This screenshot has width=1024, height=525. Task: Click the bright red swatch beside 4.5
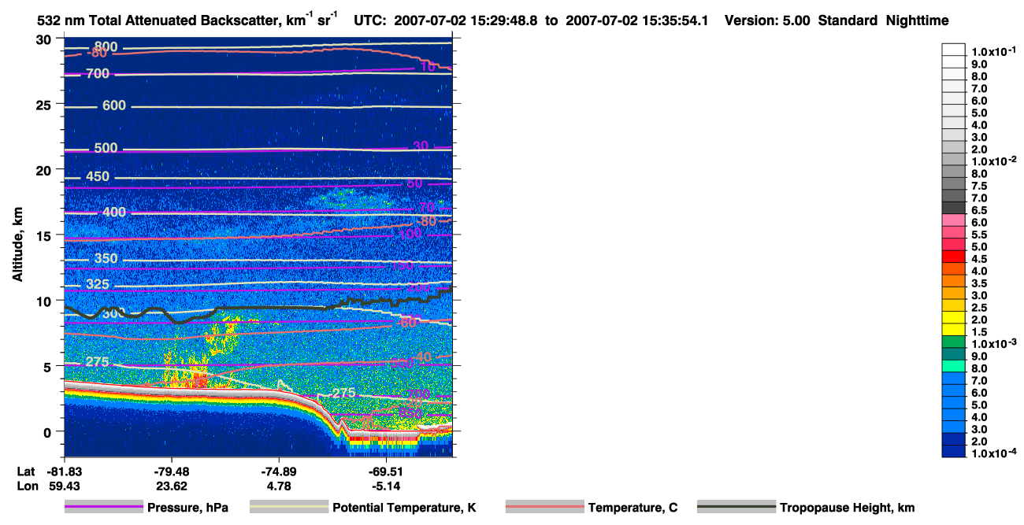tap(953, 257)
